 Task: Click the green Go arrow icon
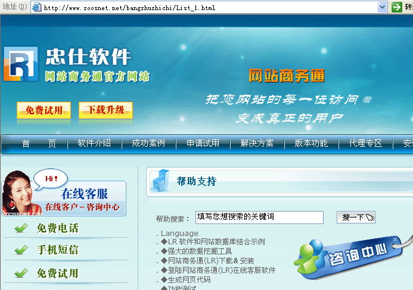[397, 7]
